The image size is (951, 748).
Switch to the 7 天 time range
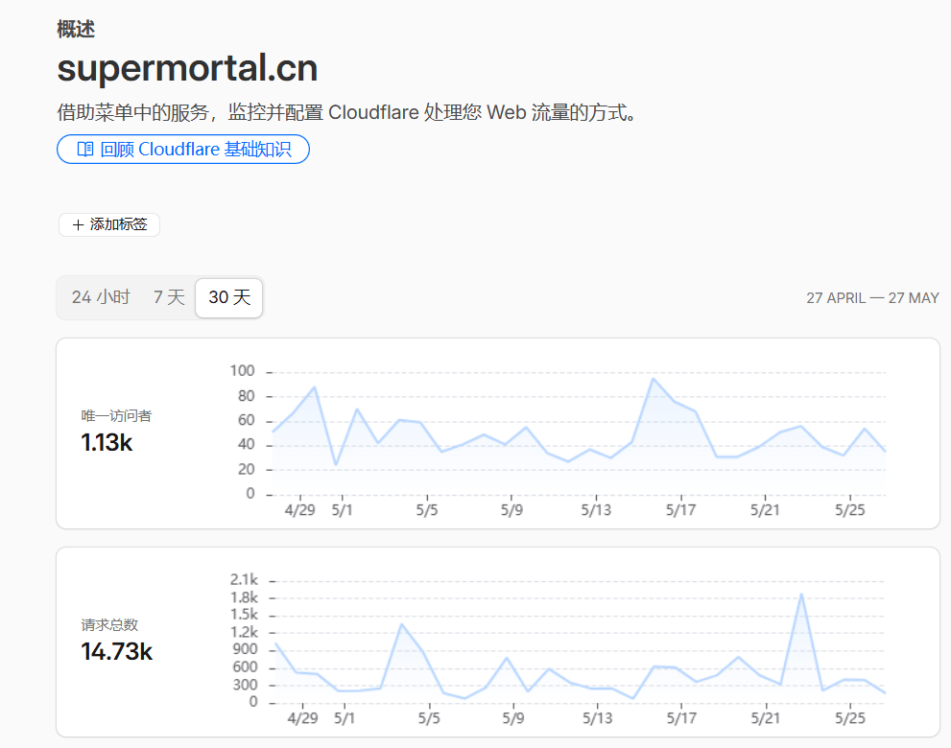point(169,297)
